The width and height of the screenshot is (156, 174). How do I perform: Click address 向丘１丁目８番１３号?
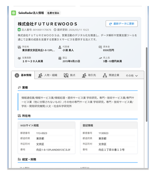(x=112, y=150)
